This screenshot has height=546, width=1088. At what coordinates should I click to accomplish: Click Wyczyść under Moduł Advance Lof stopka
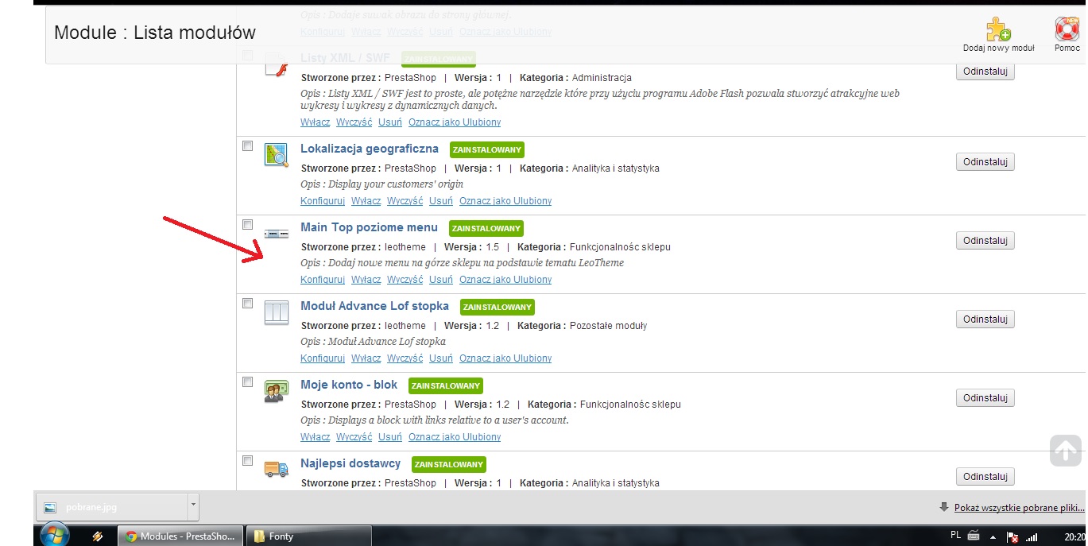[x=405, y=358]
